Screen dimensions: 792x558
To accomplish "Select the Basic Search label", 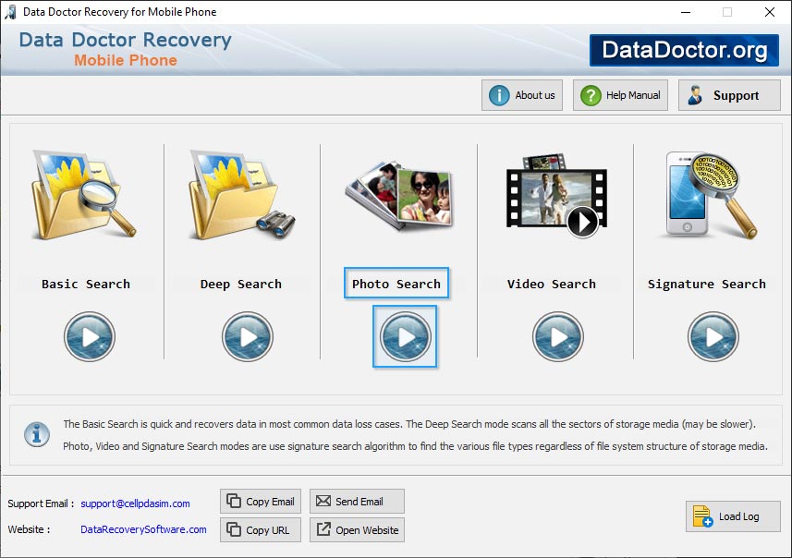I will [86, 284].
